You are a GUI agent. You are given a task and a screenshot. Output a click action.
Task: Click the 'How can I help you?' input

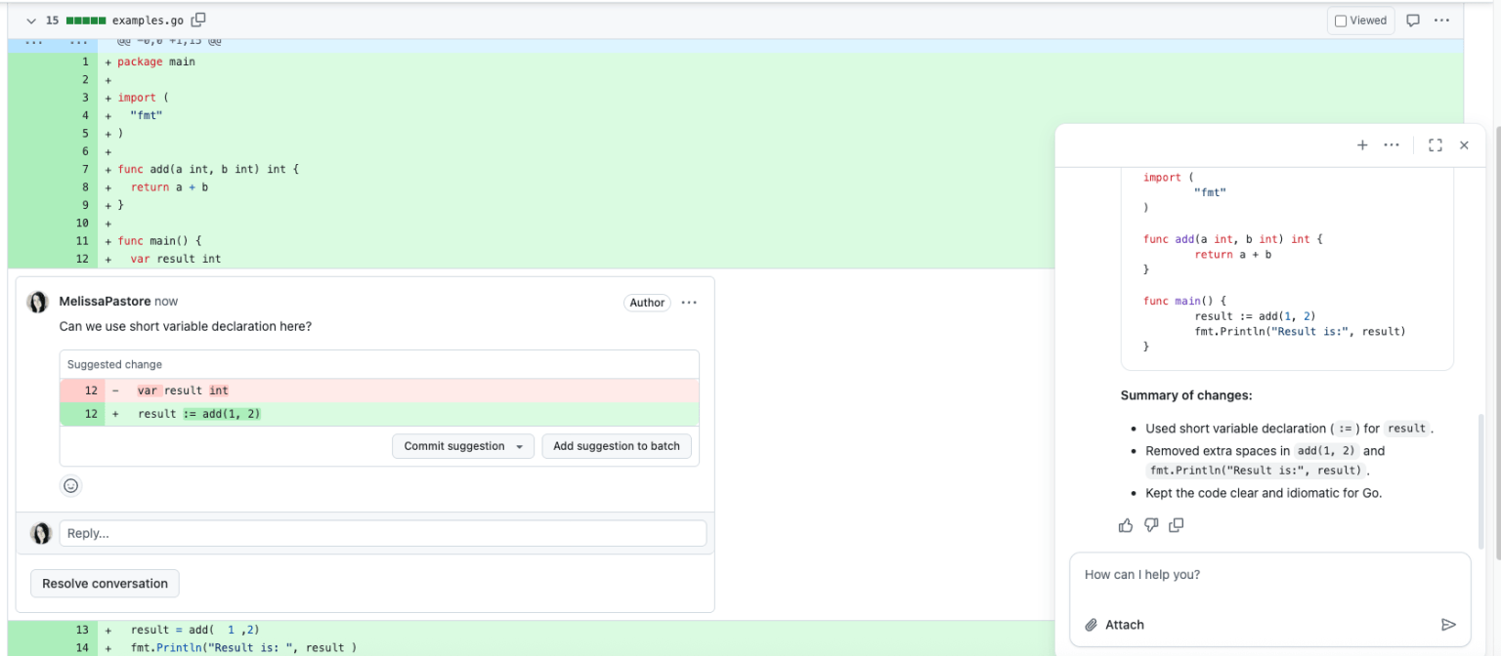coord(1269,575)
